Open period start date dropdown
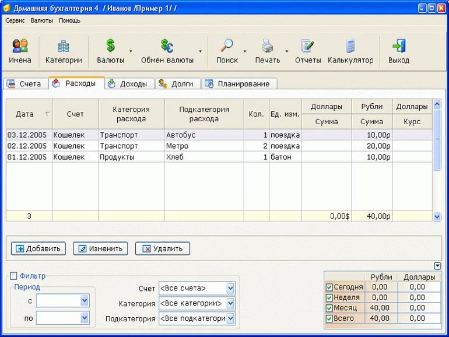Screen dimensions: 449x337 pos(85,300)
